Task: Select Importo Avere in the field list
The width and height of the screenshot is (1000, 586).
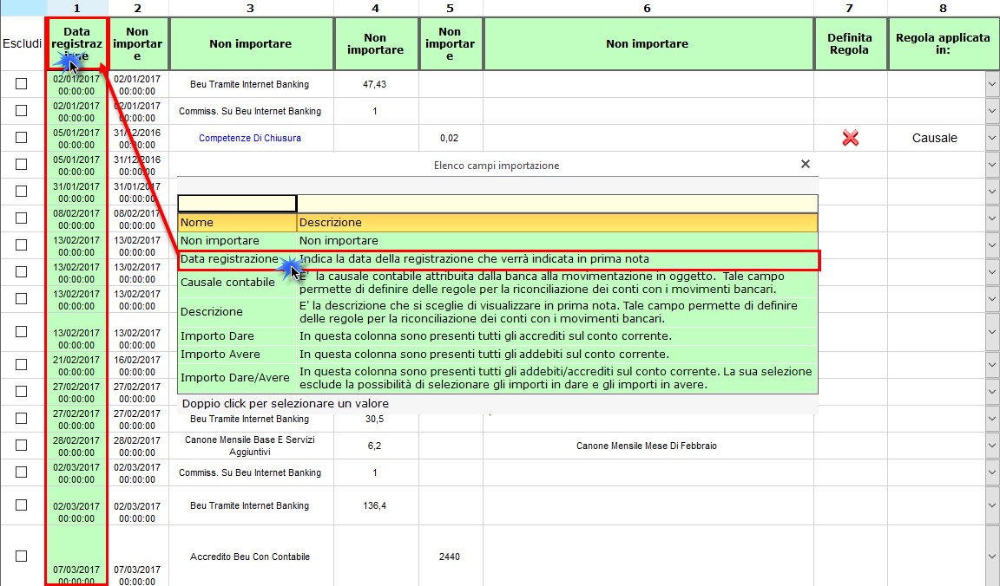Action: [x=497, y=355]
